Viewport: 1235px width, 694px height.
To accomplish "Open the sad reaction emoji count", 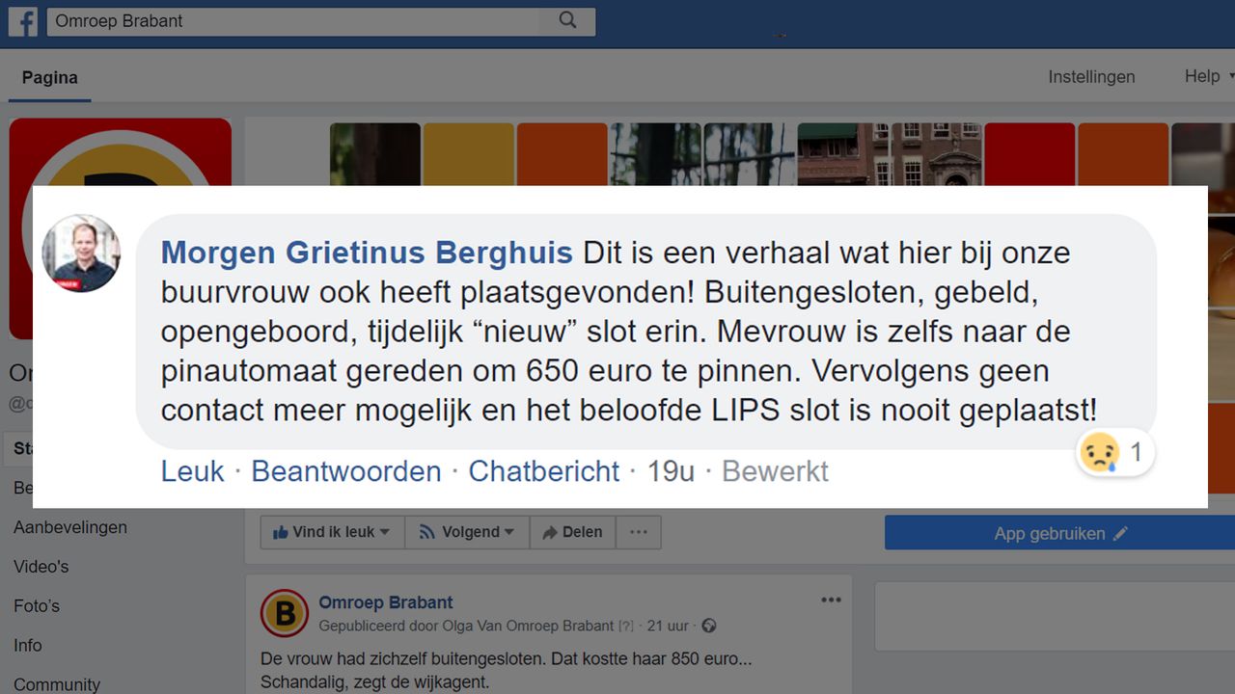I will [1113, 452].
